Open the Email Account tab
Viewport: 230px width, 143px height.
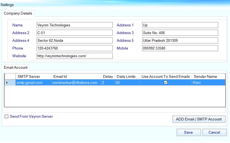(x=16, y=67)
